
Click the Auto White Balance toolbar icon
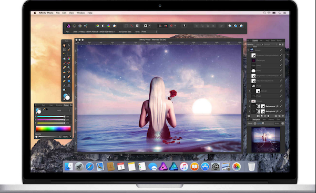pyautogui.click(x=114, y=26)
